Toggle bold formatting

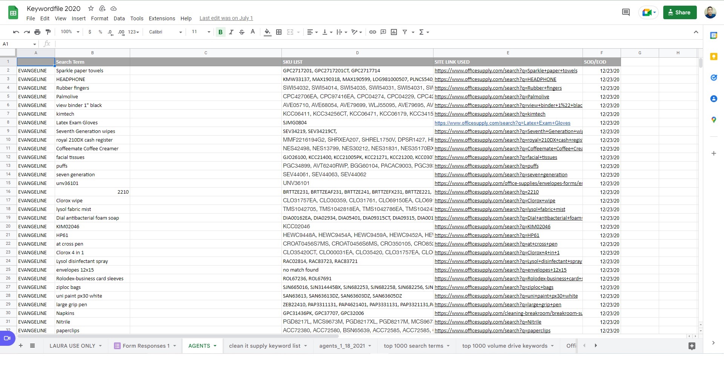click(220, 32)
